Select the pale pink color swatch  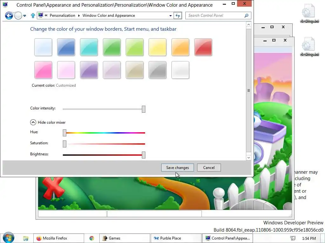click(66, 70)
